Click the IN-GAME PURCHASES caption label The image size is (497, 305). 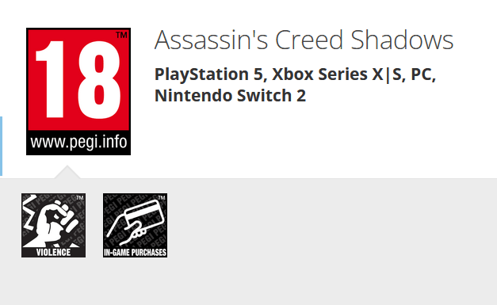click(136, 253)
